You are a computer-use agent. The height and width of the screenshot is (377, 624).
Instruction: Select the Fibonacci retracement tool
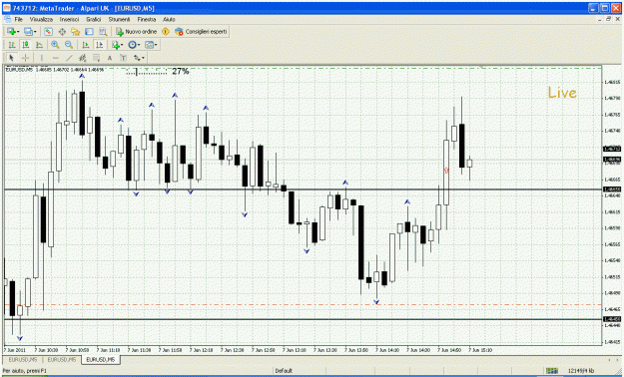(96, 58)
